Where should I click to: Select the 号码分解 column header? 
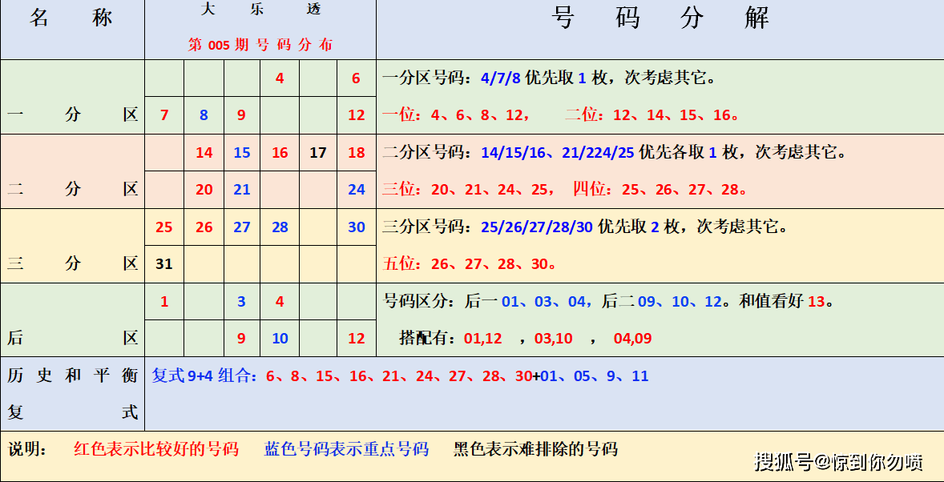pos(660,18)
